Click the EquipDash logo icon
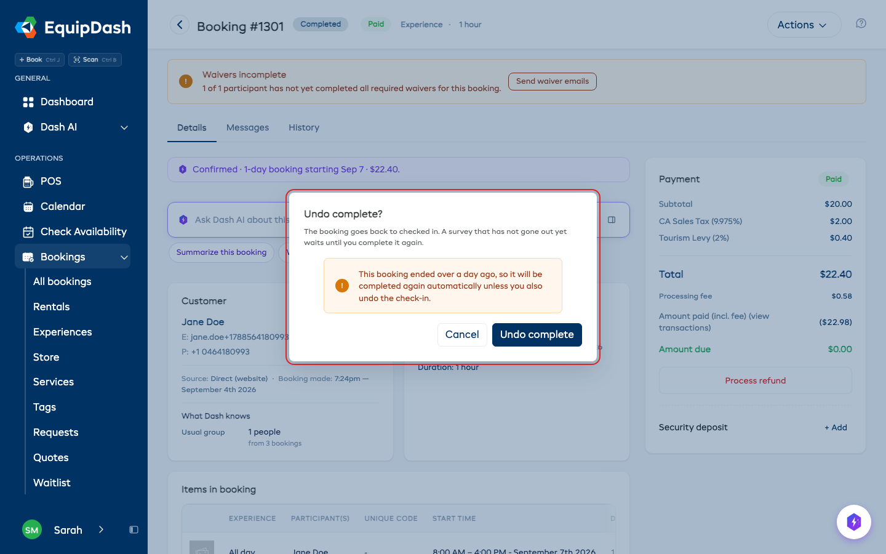Image resolution: width=886 pixels, height=554 pixels. coord(26,27)
